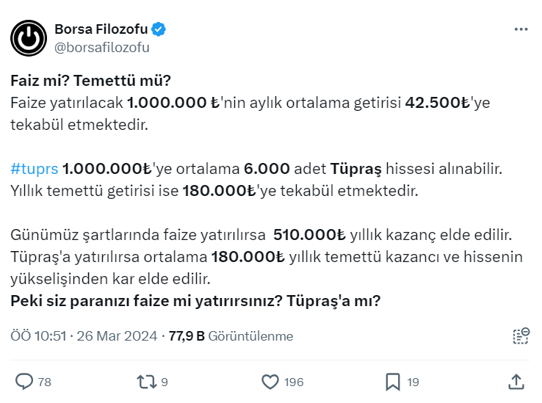Click the retweet count 9
The width and height of the screenshot is (542, 403).
[x=165, y=382]
